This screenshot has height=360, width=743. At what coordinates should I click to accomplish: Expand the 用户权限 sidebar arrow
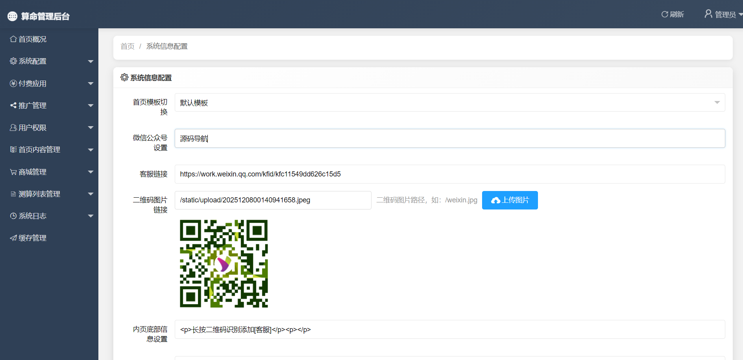click(91, 128)
